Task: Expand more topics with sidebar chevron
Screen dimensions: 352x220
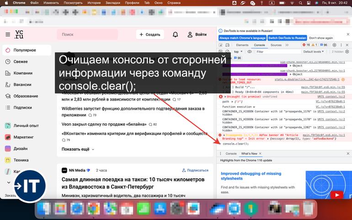Action: click(x=9, y=182)
